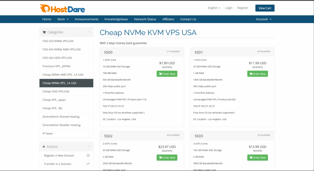The image size is (314, 171).
Task: Select DirectAdmin Reseller Hosting category
Action: click(x=66, y=125)
